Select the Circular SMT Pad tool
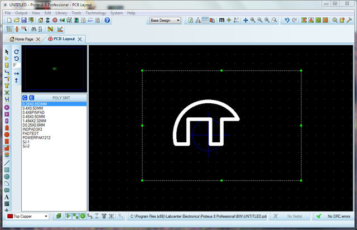This screenshot has width=357, height=230. pyautogui.click(x=7, y=135)
